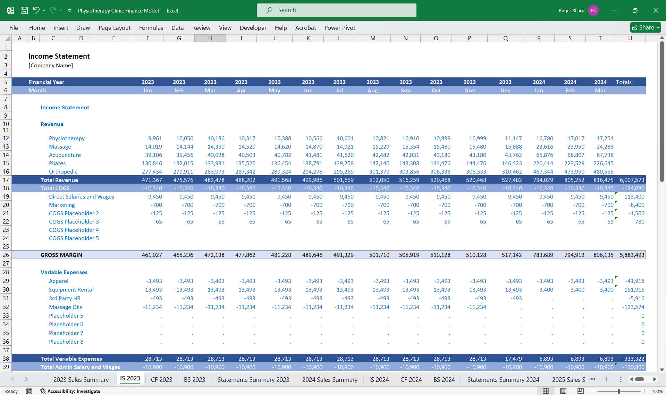Open Customize Quick Access Toolbar dropdown
This screenshot has height=395, width=666.
[69, 11]
